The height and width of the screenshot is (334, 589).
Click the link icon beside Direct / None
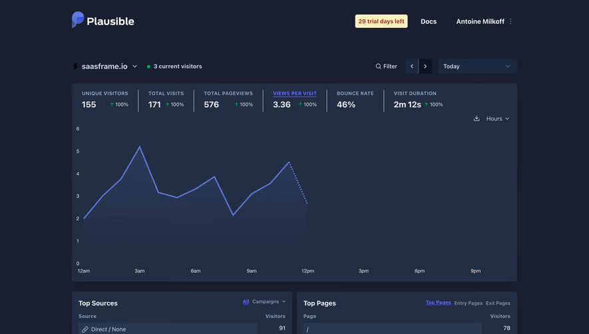[x=85, y=329]
